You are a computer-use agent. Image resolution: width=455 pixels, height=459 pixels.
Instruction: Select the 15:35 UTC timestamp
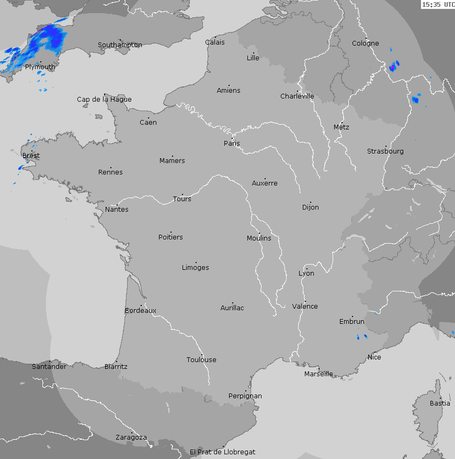438,5
